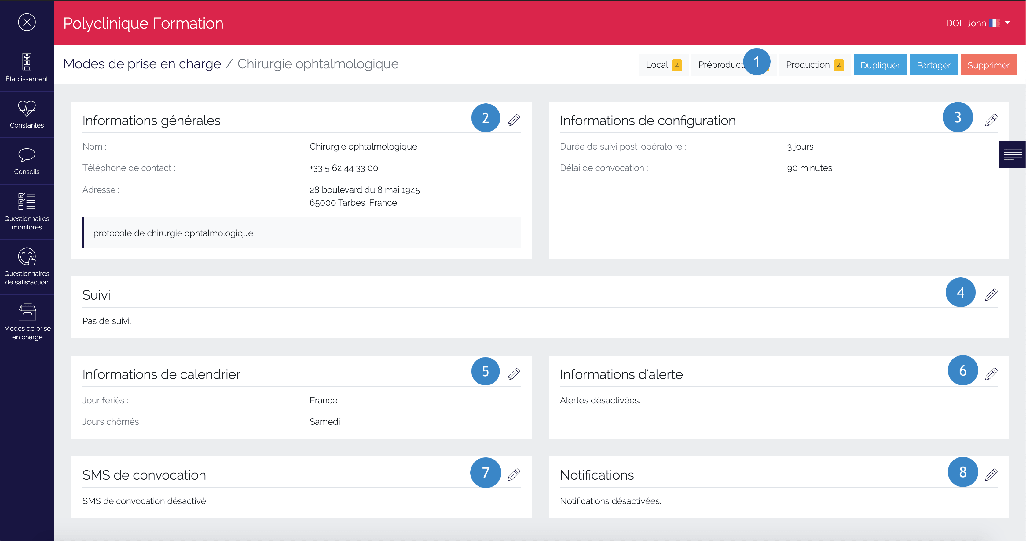The width and height of the screenshot is (1026, 541).
Task: Open the Constantes section in the sidebar
Action: coord(27,114)
